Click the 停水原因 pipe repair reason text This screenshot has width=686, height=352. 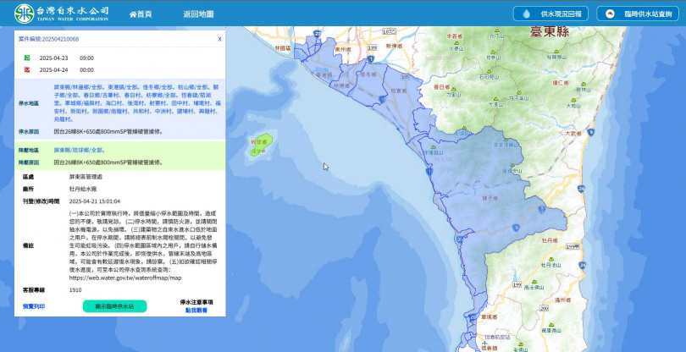[x=108, y=131]
